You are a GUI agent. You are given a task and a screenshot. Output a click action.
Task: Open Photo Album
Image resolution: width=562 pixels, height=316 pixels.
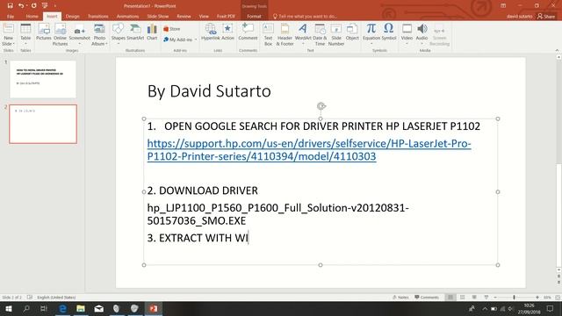(x=99, y=34)
